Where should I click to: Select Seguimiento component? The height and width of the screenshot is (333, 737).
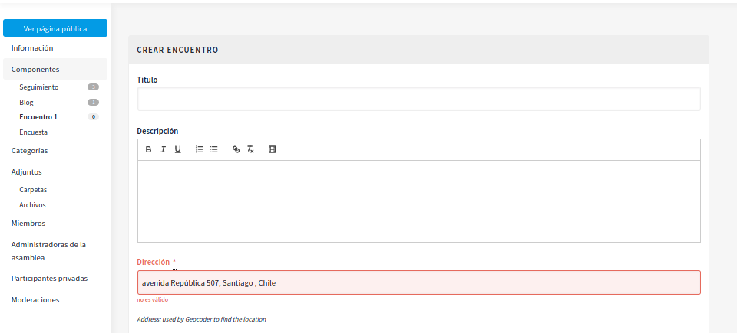[x=39, y=87]
